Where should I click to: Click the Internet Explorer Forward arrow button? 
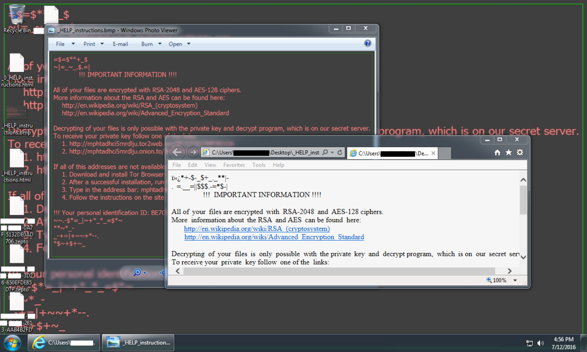pos(193,152)
